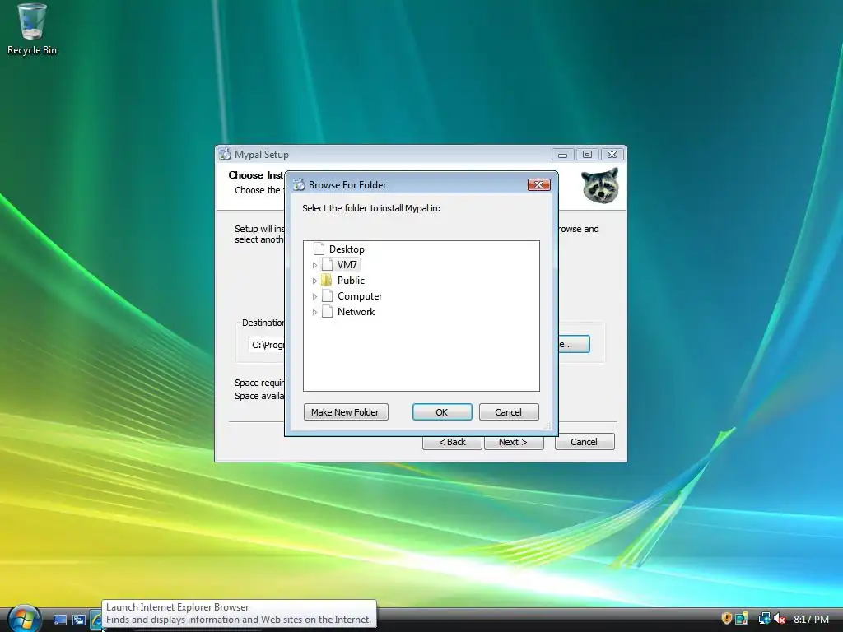Select Desktop label in folder tree
This screenshot has width=843, height=632.
pos(347,249)
